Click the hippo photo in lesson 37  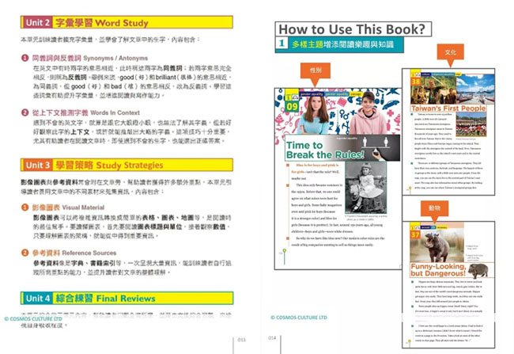click(437, 245)
